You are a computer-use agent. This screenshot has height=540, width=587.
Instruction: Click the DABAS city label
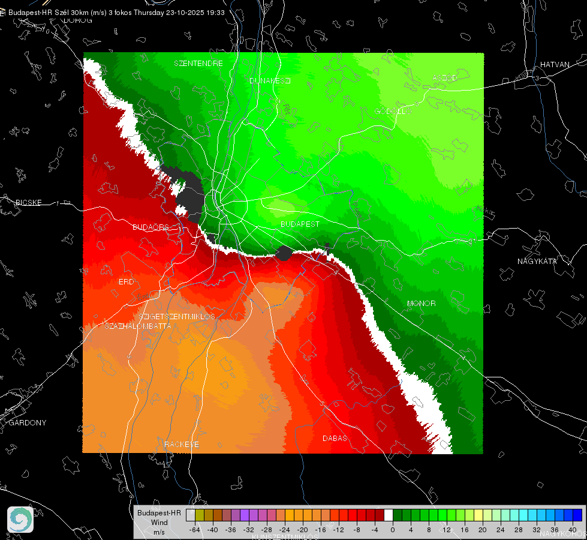click(x=335, y=438)
